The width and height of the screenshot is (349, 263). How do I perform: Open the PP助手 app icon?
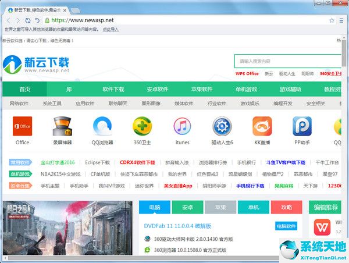pyautogui.click(x=302, y=126)
